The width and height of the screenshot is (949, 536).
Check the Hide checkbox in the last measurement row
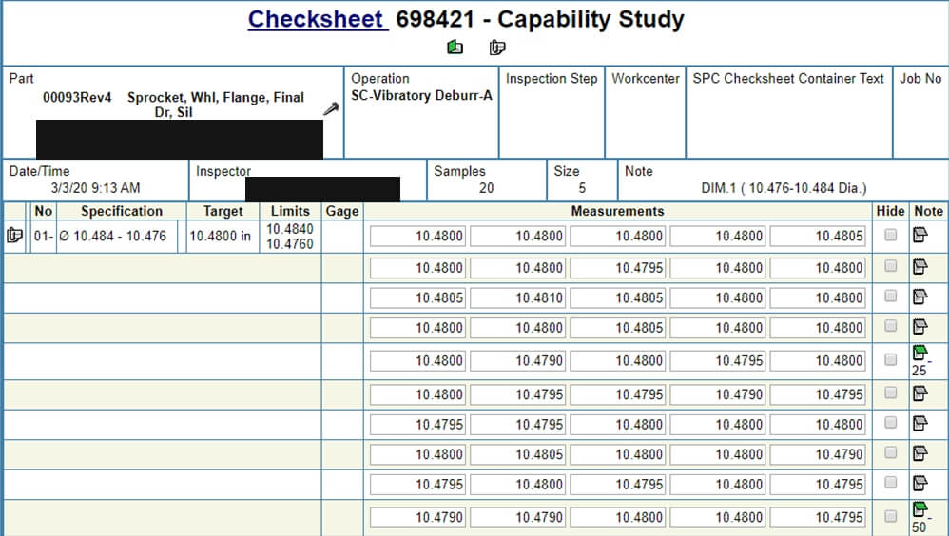(x=891, y=517)
